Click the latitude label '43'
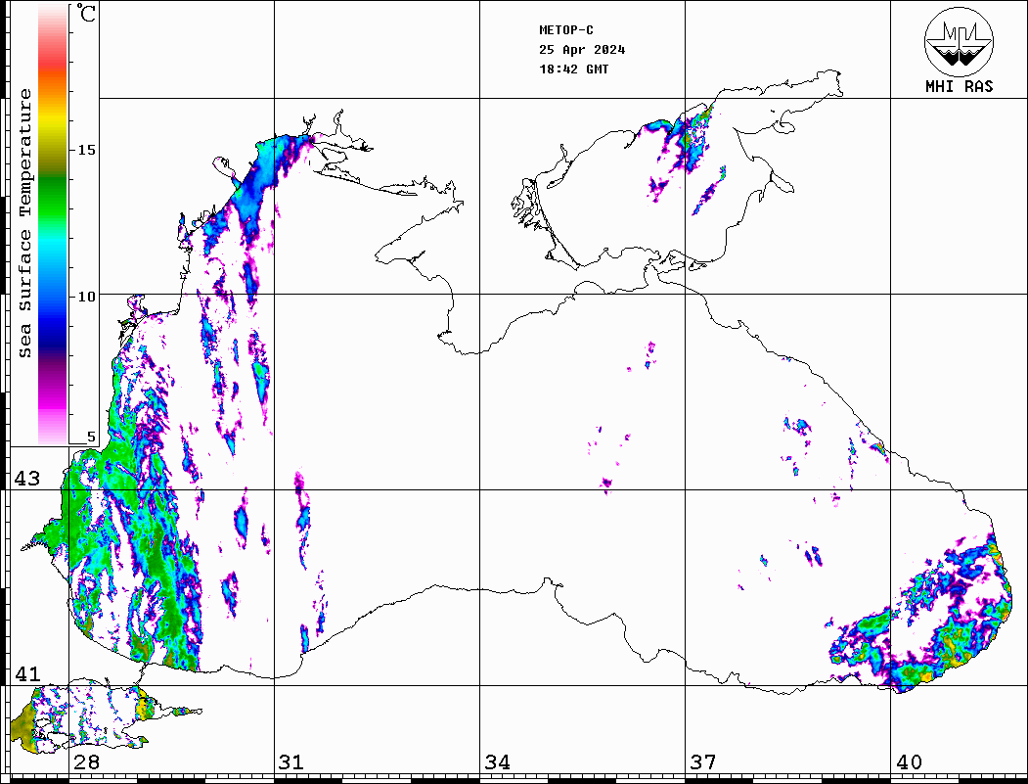 coord(27,479)
